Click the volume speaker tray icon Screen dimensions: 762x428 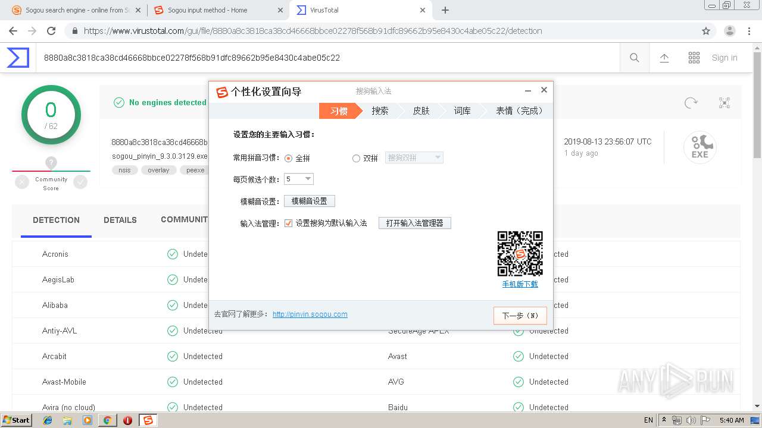click(x=691, y=420)
